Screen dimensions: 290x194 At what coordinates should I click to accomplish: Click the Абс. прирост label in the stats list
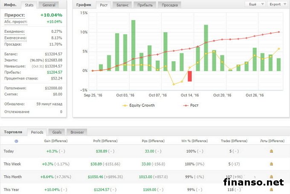(x=14, y=21)
